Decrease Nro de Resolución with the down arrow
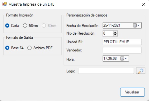This screenshot has width=149, height=101. tap(115, 35)
